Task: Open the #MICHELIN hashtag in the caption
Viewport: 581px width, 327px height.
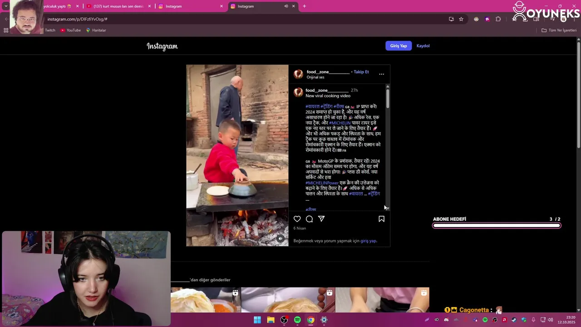Action: pyautogui.click(x=340, y=123)
